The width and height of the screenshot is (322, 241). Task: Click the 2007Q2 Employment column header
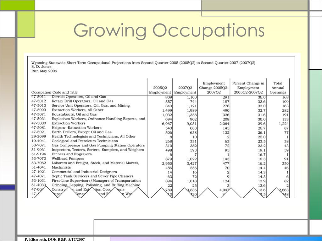(185, 90)
